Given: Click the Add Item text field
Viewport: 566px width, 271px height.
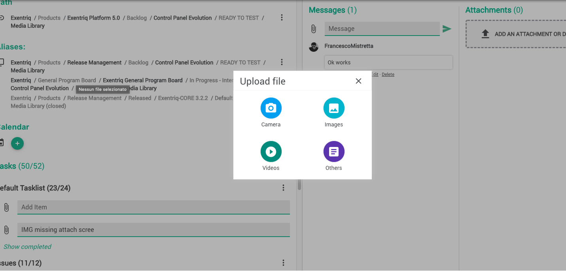Looking at the screenshot, I should [153, 207].
